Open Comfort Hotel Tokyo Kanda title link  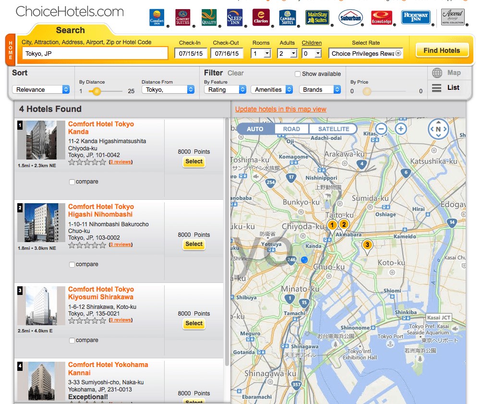(101, 128)
